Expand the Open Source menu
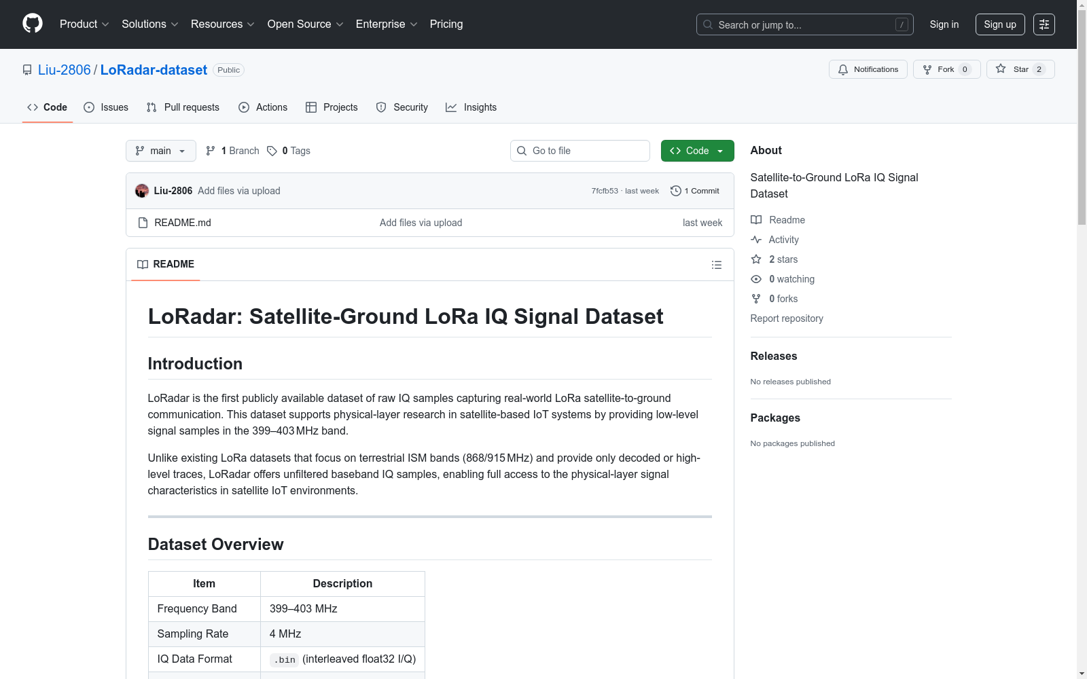 306,24
